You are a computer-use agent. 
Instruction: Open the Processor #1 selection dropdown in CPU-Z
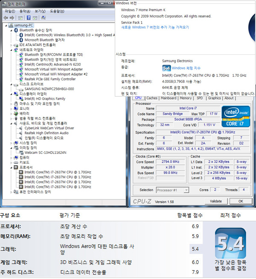[186, 190]
